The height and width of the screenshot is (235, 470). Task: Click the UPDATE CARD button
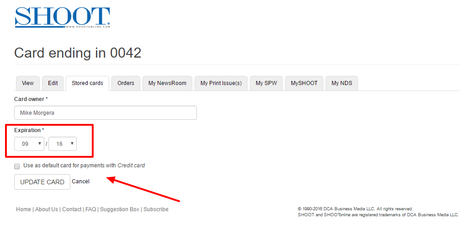[x=42, y=182]
